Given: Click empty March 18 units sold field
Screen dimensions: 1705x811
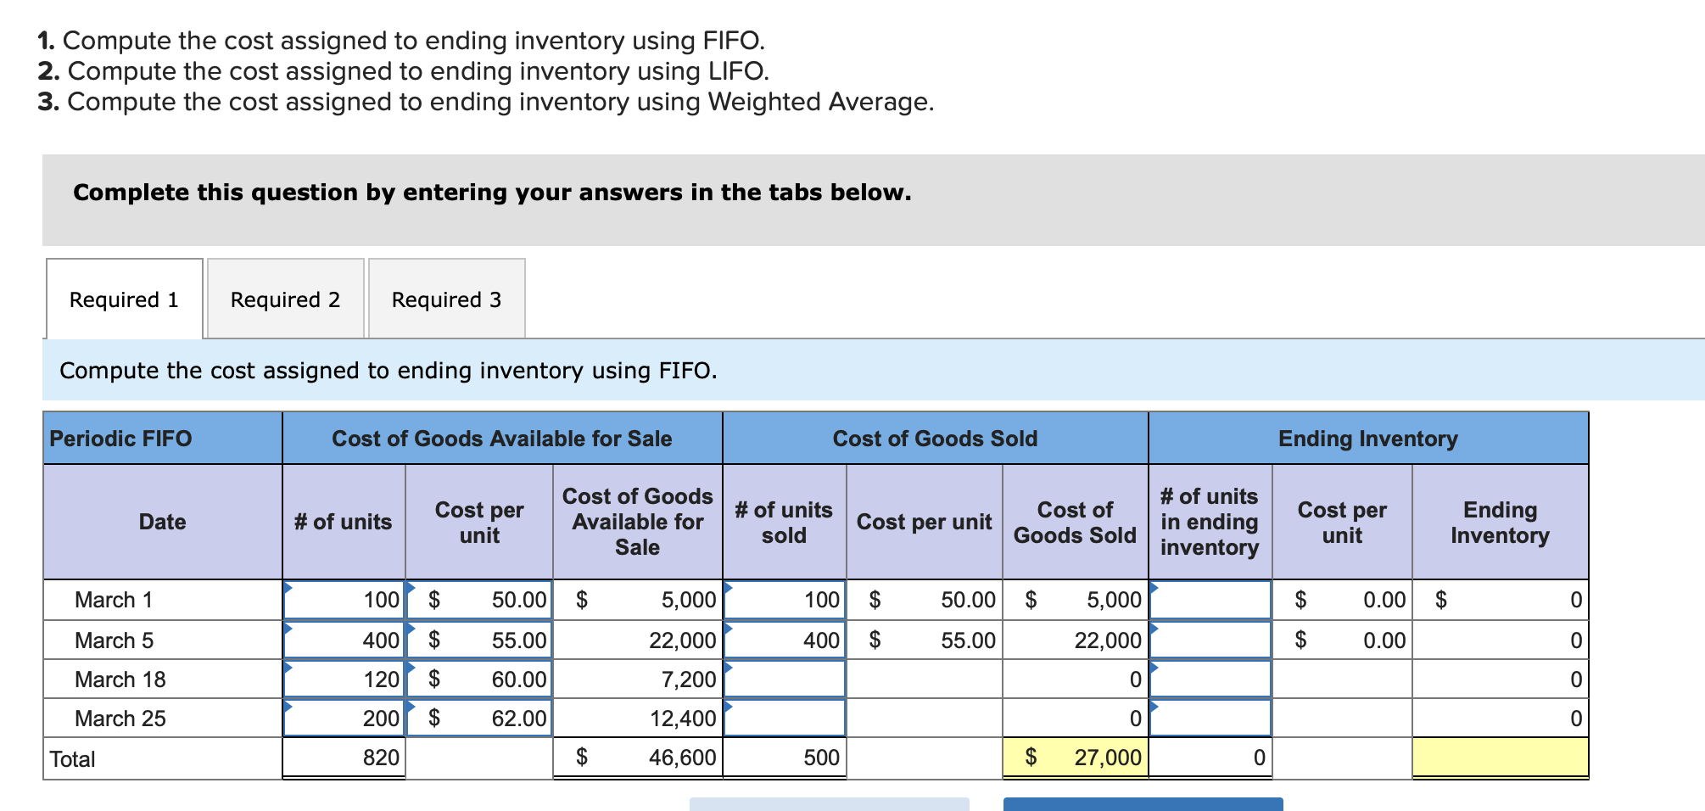Looking at the screenshot, I should pyautogui.click(x=785, y=679).
